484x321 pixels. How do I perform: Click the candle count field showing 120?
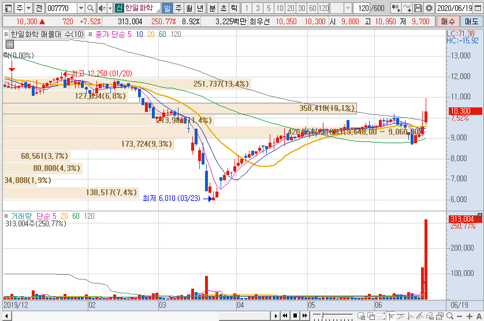click(x=363, y=8)
